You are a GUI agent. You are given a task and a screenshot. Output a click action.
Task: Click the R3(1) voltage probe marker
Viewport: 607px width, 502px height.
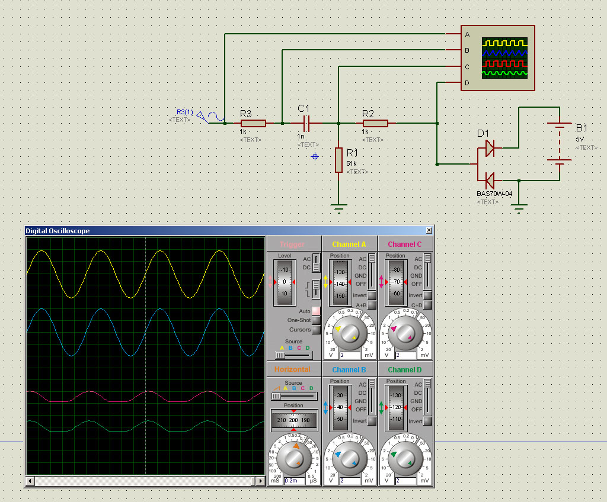click(x=202, y=115)
